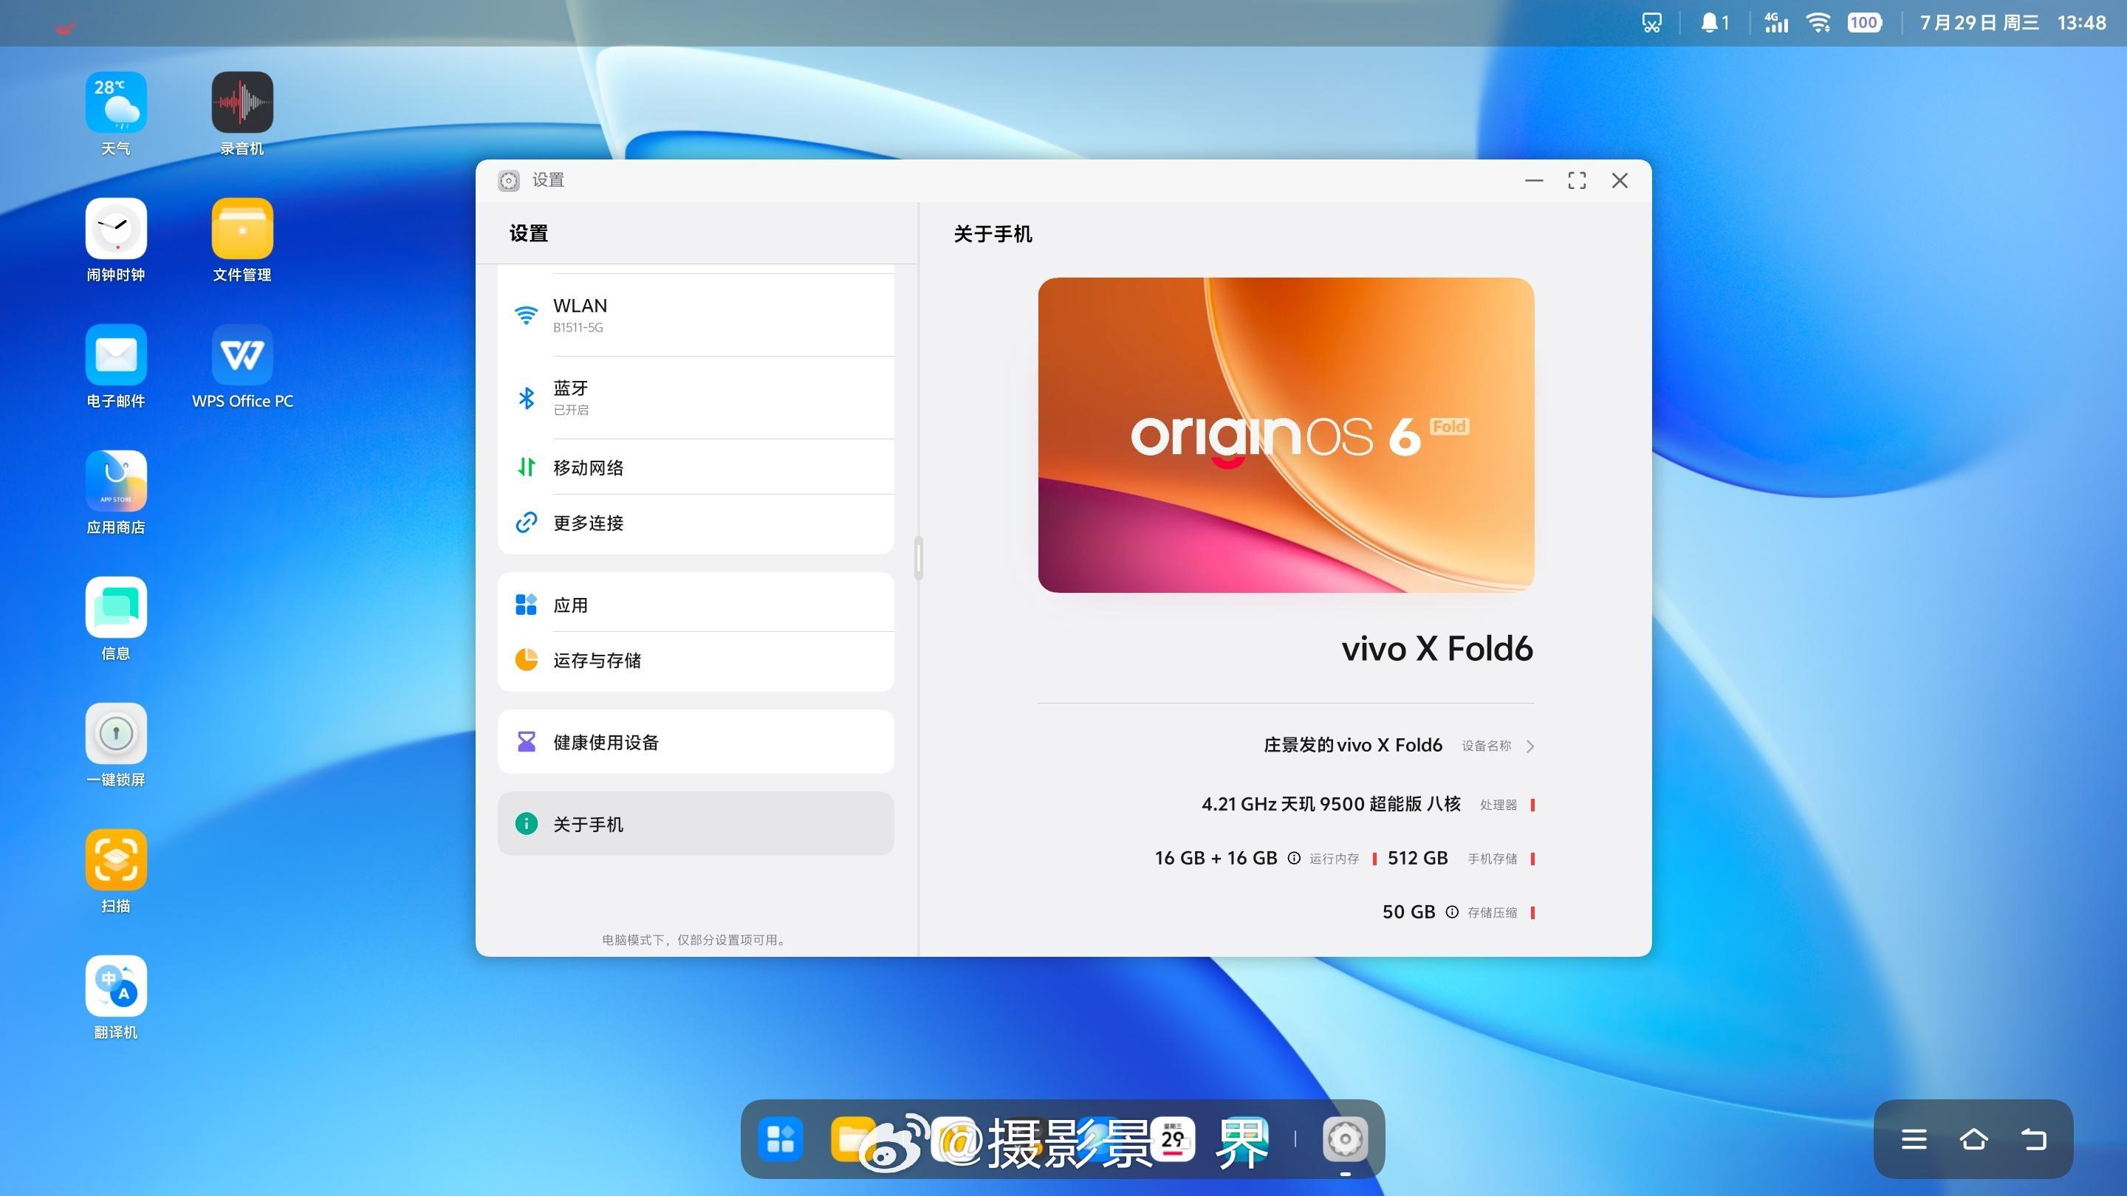This screenshot has width=2127, height=1196.
Task: Open the 翻译机 translator app
Action: coord(116,986)
